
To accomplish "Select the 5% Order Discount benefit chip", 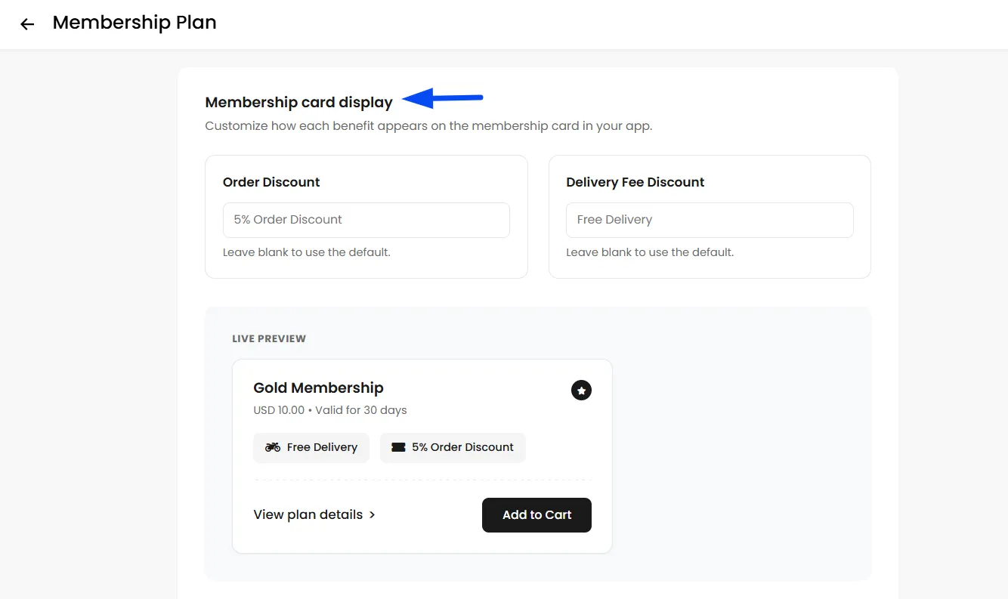I will click(x=453, y=447).
